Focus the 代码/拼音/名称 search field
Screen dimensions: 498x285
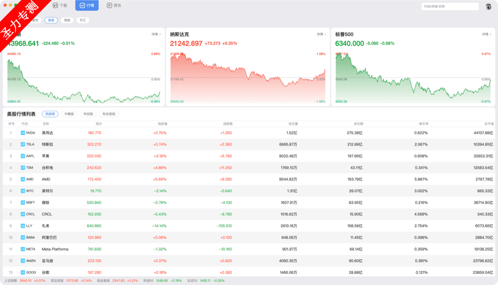(x=450, y=6)
